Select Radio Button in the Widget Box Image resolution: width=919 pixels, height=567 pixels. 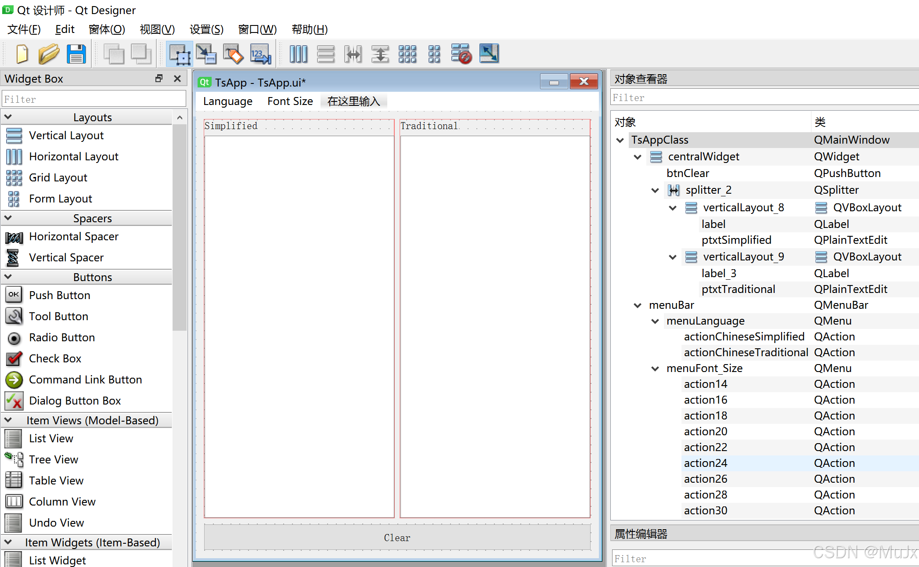(61, 338)
